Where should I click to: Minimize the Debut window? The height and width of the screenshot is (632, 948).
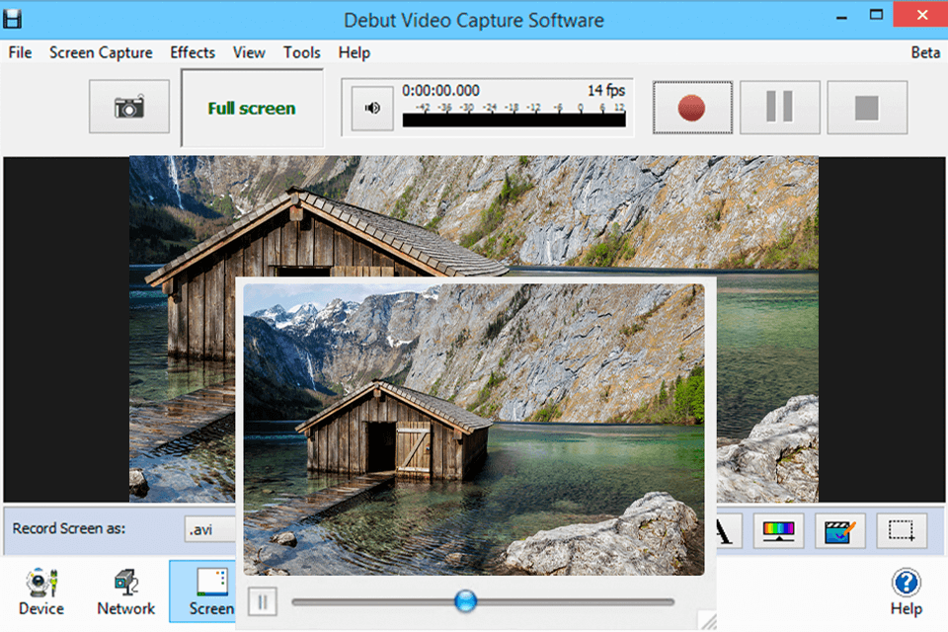(x=841, y=17)
